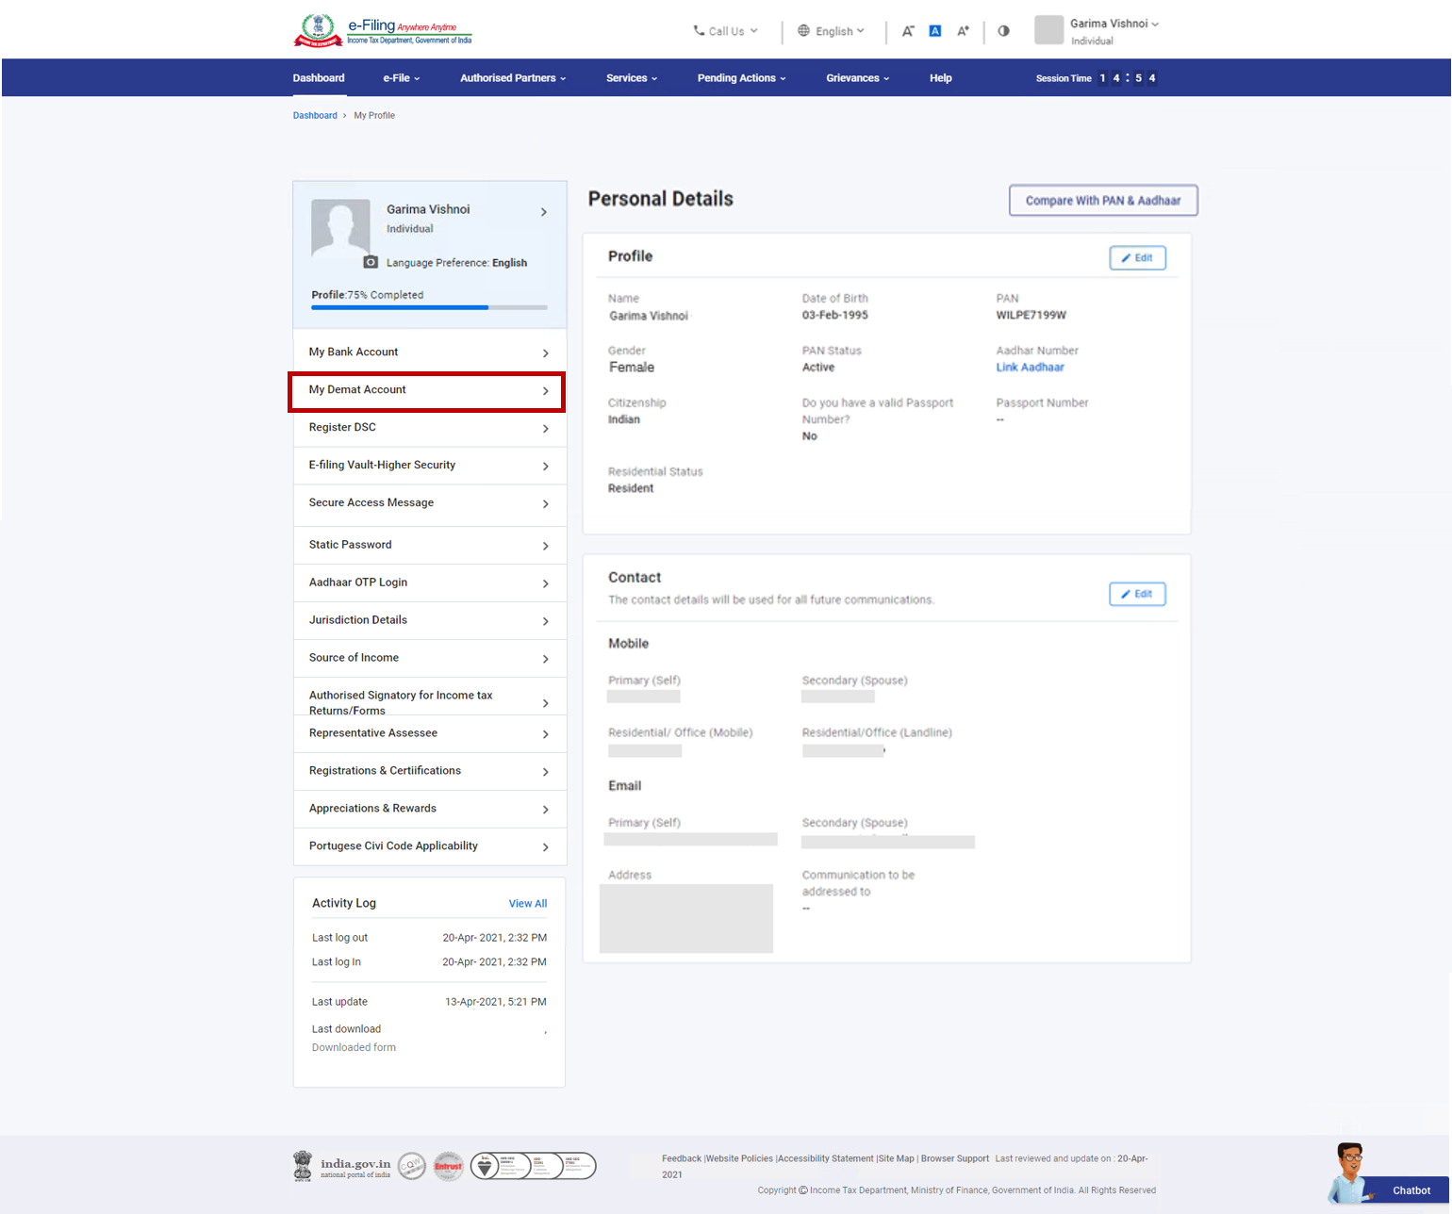View all Activity Log entries
1452x1214 pixels.
tap(527, 904)
